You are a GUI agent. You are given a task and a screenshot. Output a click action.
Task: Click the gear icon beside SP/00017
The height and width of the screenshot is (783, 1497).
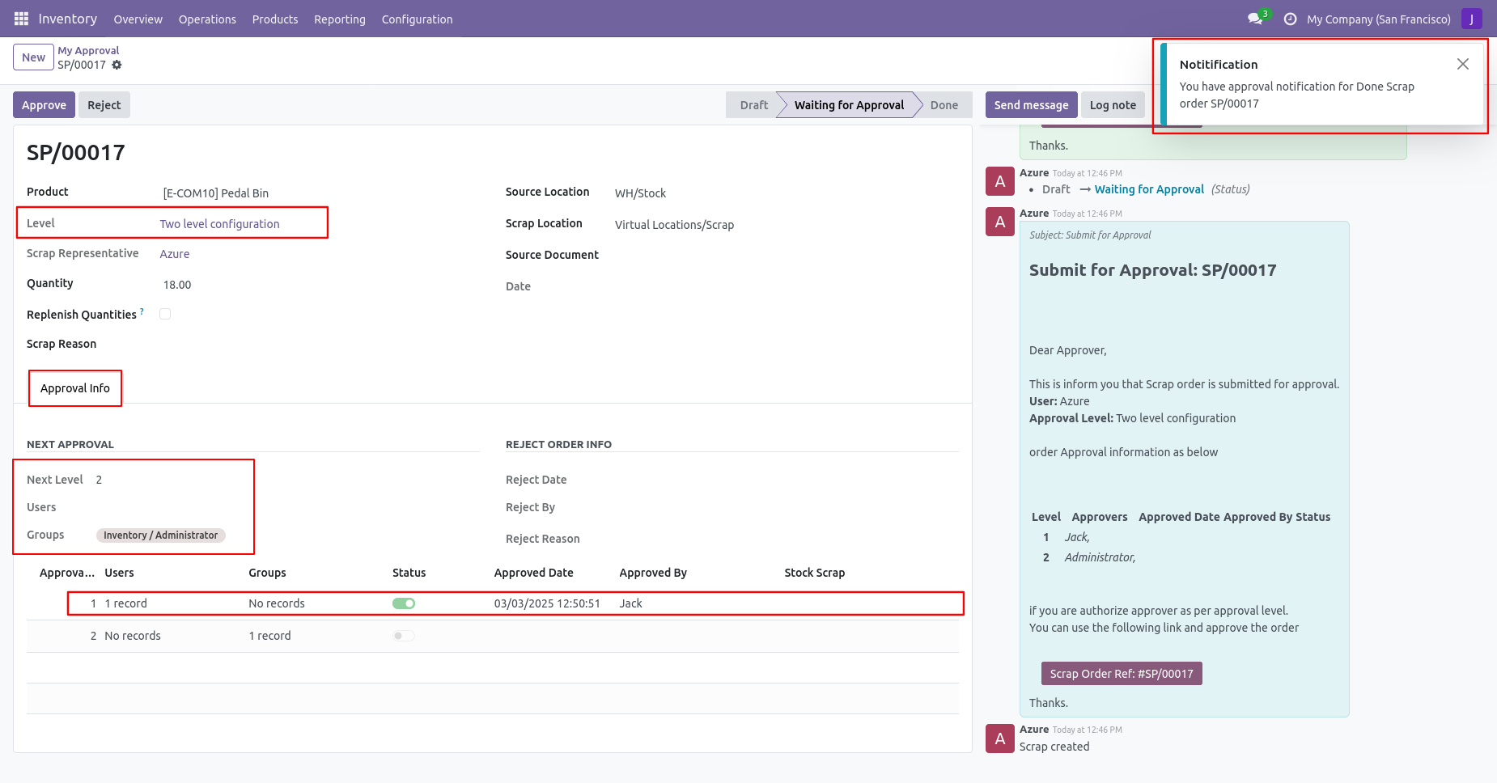coord(117,65)
